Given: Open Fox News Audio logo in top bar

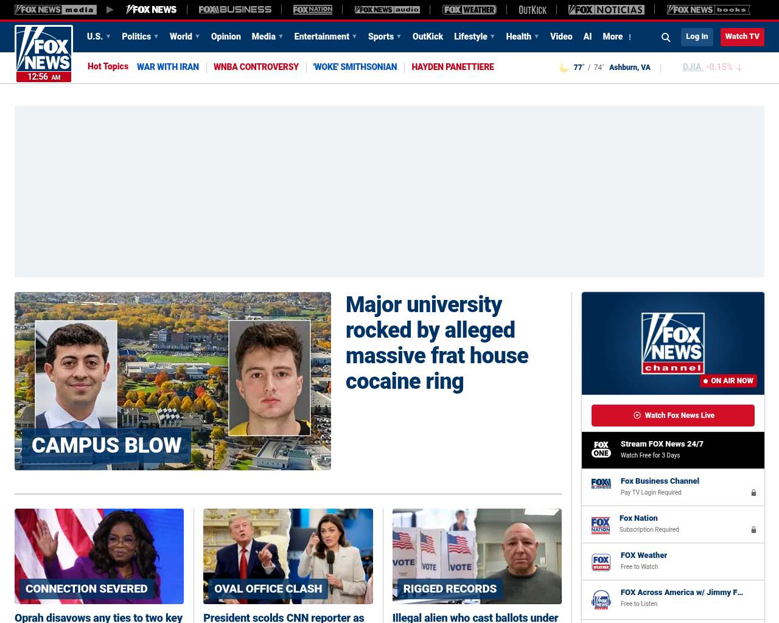Looking at the screenshot, I should coord(387,10).
